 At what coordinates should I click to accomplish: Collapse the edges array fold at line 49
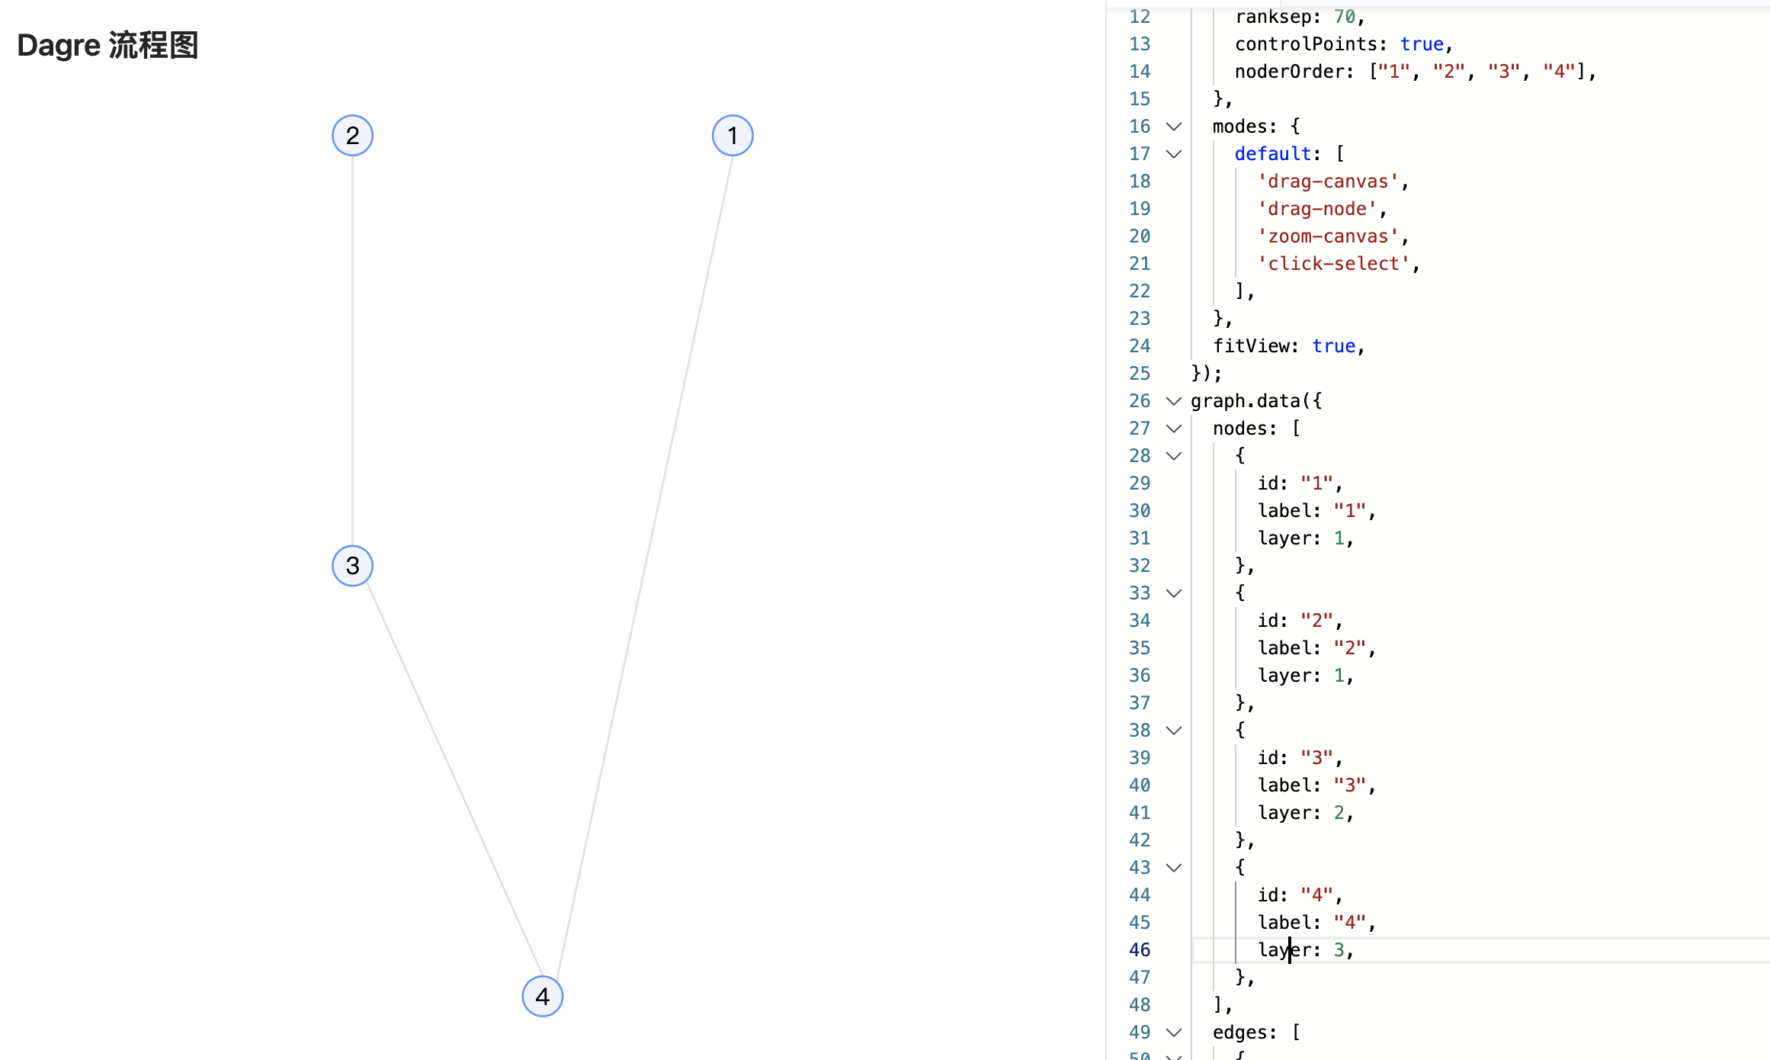1174,1032
